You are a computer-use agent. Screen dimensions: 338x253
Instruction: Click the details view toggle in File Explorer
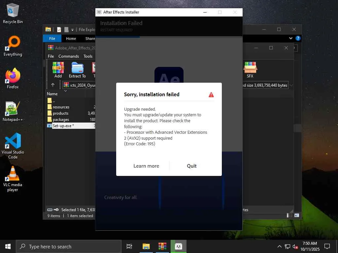[x=289, y=215]
